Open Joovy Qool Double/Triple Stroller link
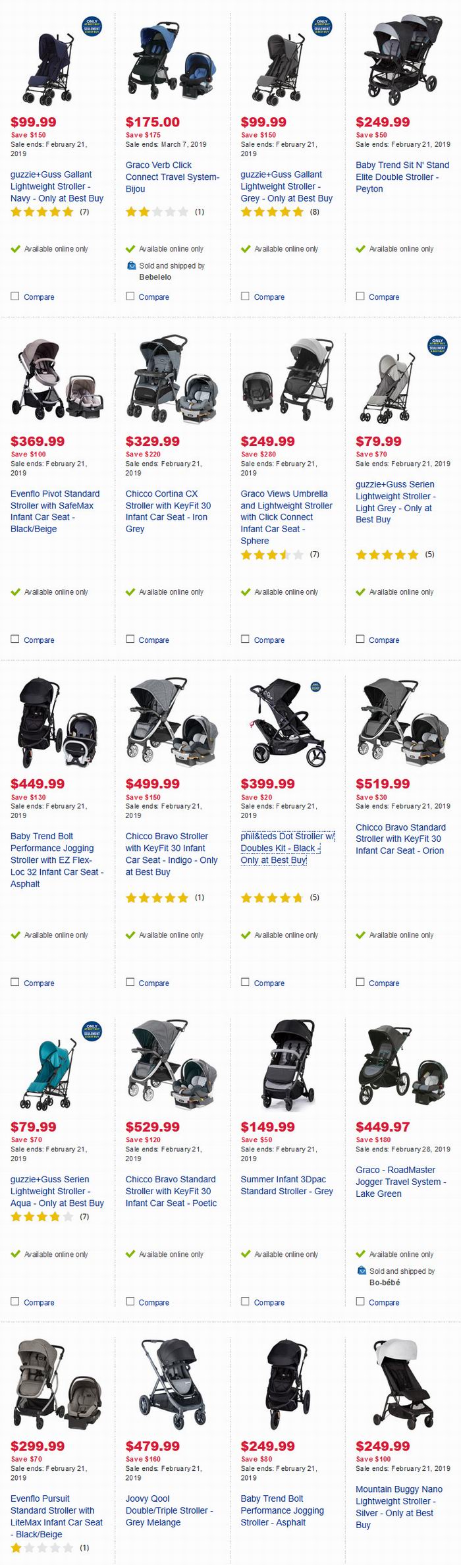 tap(169, 1510)
